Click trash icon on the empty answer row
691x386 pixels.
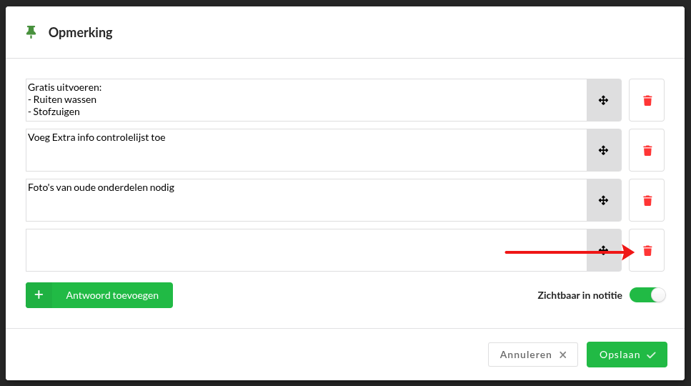(647, 250)
